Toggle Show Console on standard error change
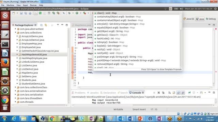The width and height of the screenshot is (218, 122). tap(183, 93)
